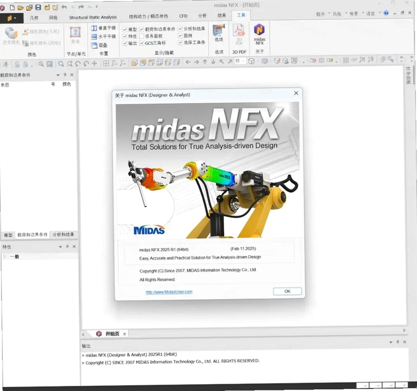The width and height of the screenshot is (417, 391).
Task: Click the grid display icon in toolbar
Action: [x=346, y=60]
